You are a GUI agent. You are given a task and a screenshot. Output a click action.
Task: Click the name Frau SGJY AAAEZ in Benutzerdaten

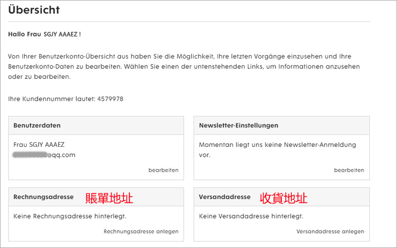39,145
